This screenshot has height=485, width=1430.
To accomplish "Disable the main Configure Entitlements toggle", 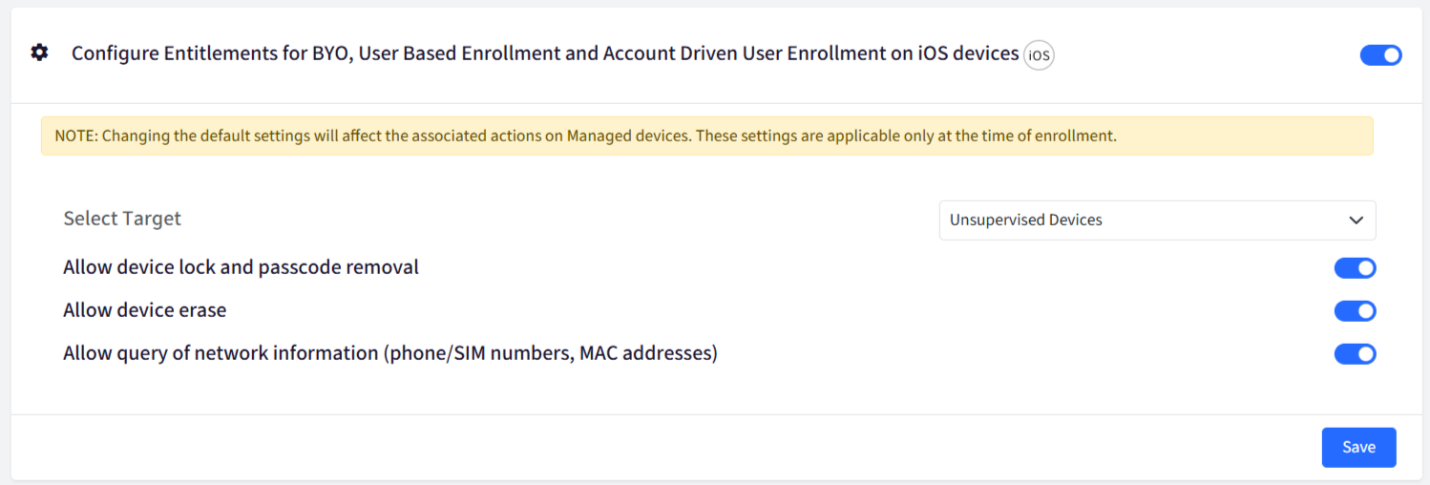I will (1380, 55).
